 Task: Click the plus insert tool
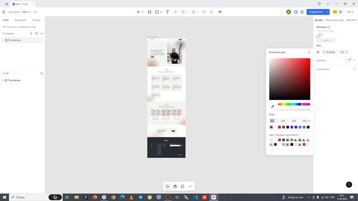click(138, 12)
